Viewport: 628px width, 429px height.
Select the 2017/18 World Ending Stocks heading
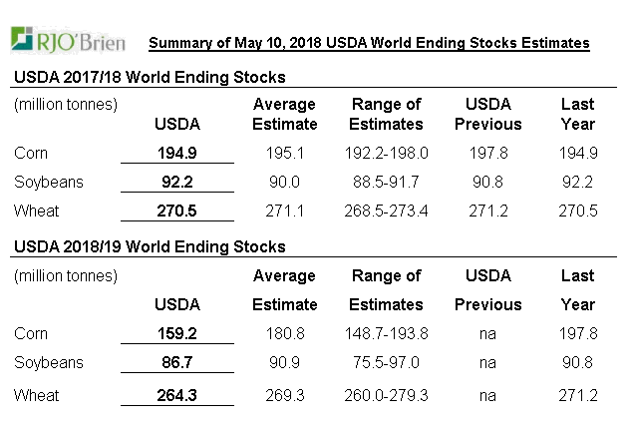coord(150,77)
